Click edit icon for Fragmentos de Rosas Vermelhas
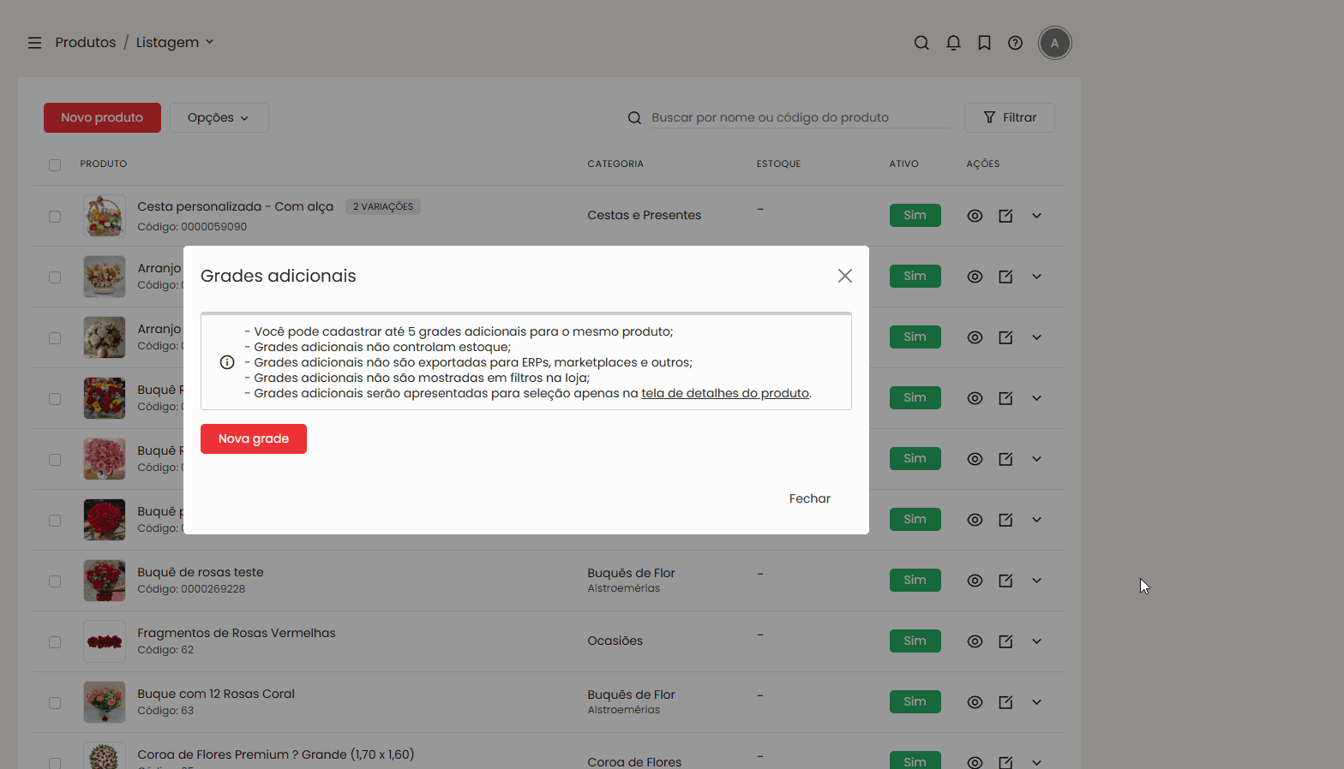This screenshot has width=1344, height=769. [x=1005, y=641]
